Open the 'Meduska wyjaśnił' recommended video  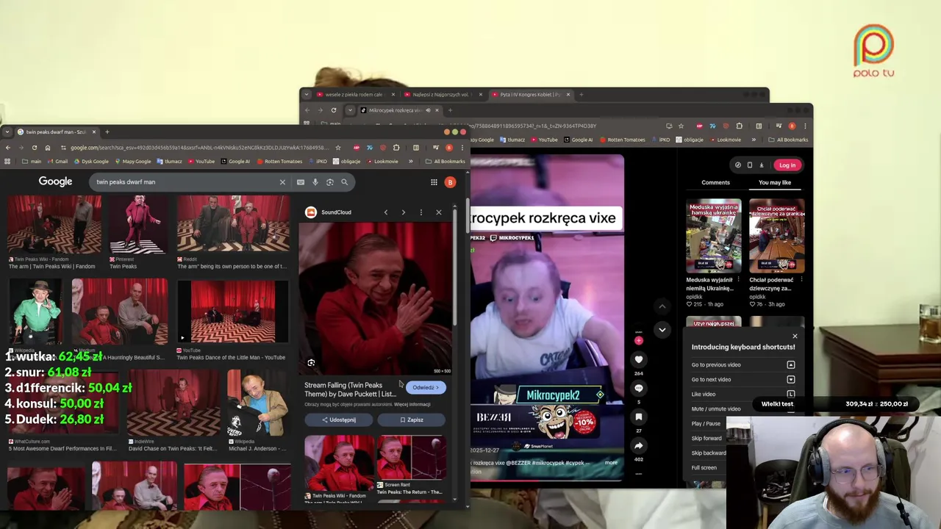click(x=714, y=237)
